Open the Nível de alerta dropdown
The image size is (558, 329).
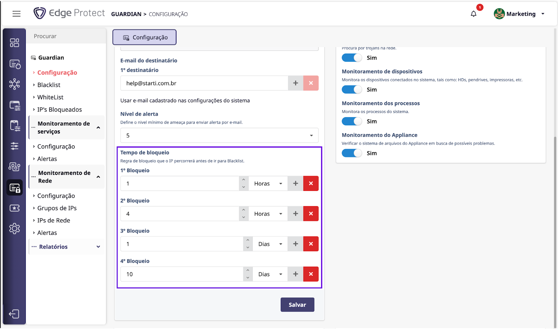click(219, 136)
